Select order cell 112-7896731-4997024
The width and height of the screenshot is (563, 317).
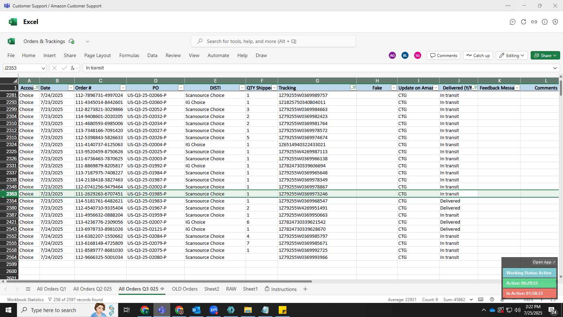[x=100, y=95]
